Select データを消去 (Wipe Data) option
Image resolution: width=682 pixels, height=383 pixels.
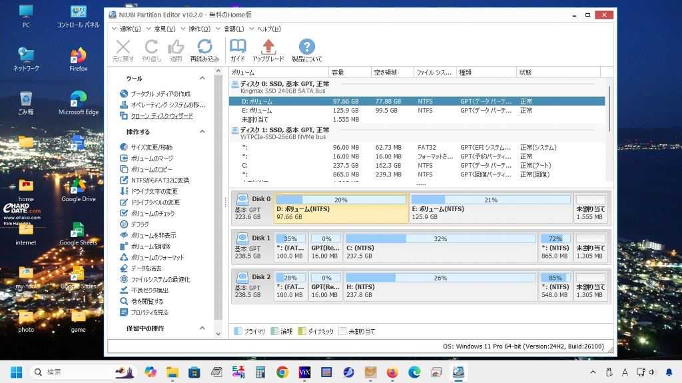coord(147,268)
